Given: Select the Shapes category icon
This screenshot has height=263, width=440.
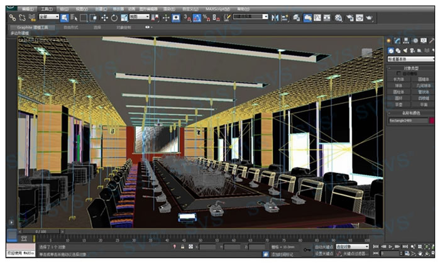Looking at the screenshot, I should pyautogui.click(x=397, y=50).
